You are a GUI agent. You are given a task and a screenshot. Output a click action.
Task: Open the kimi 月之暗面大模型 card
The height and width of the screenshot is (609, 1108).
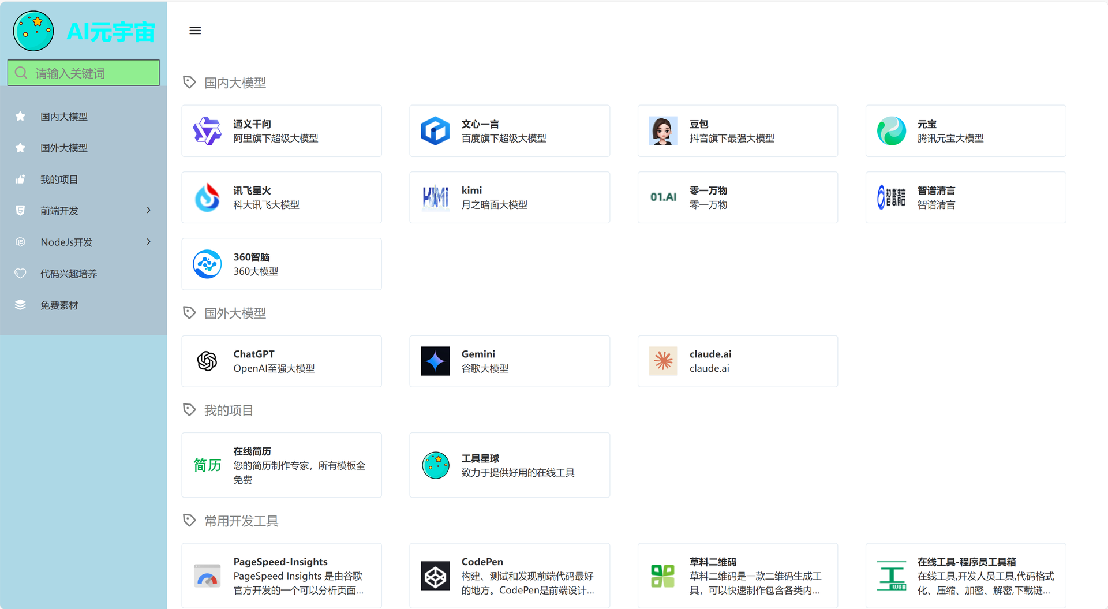tap(509, 197)
